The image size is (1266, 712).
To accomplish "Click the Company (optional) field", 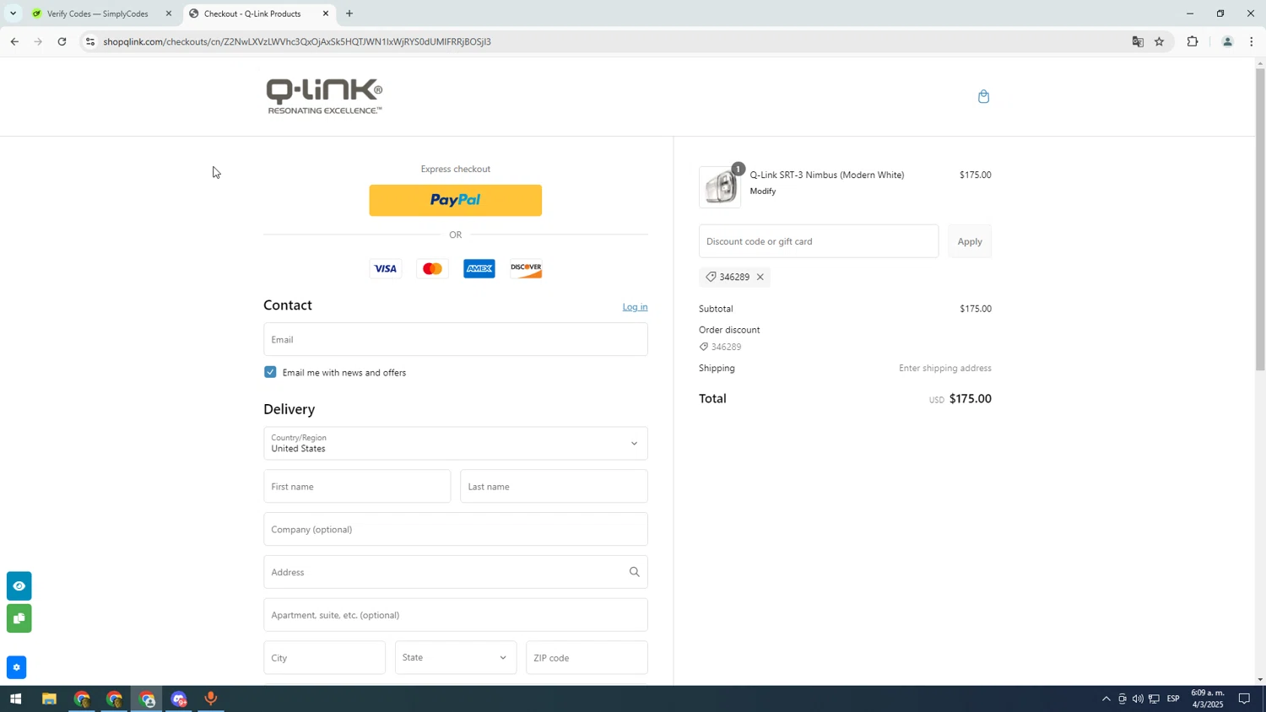I will pyautogui.click(x=456, y=530).
